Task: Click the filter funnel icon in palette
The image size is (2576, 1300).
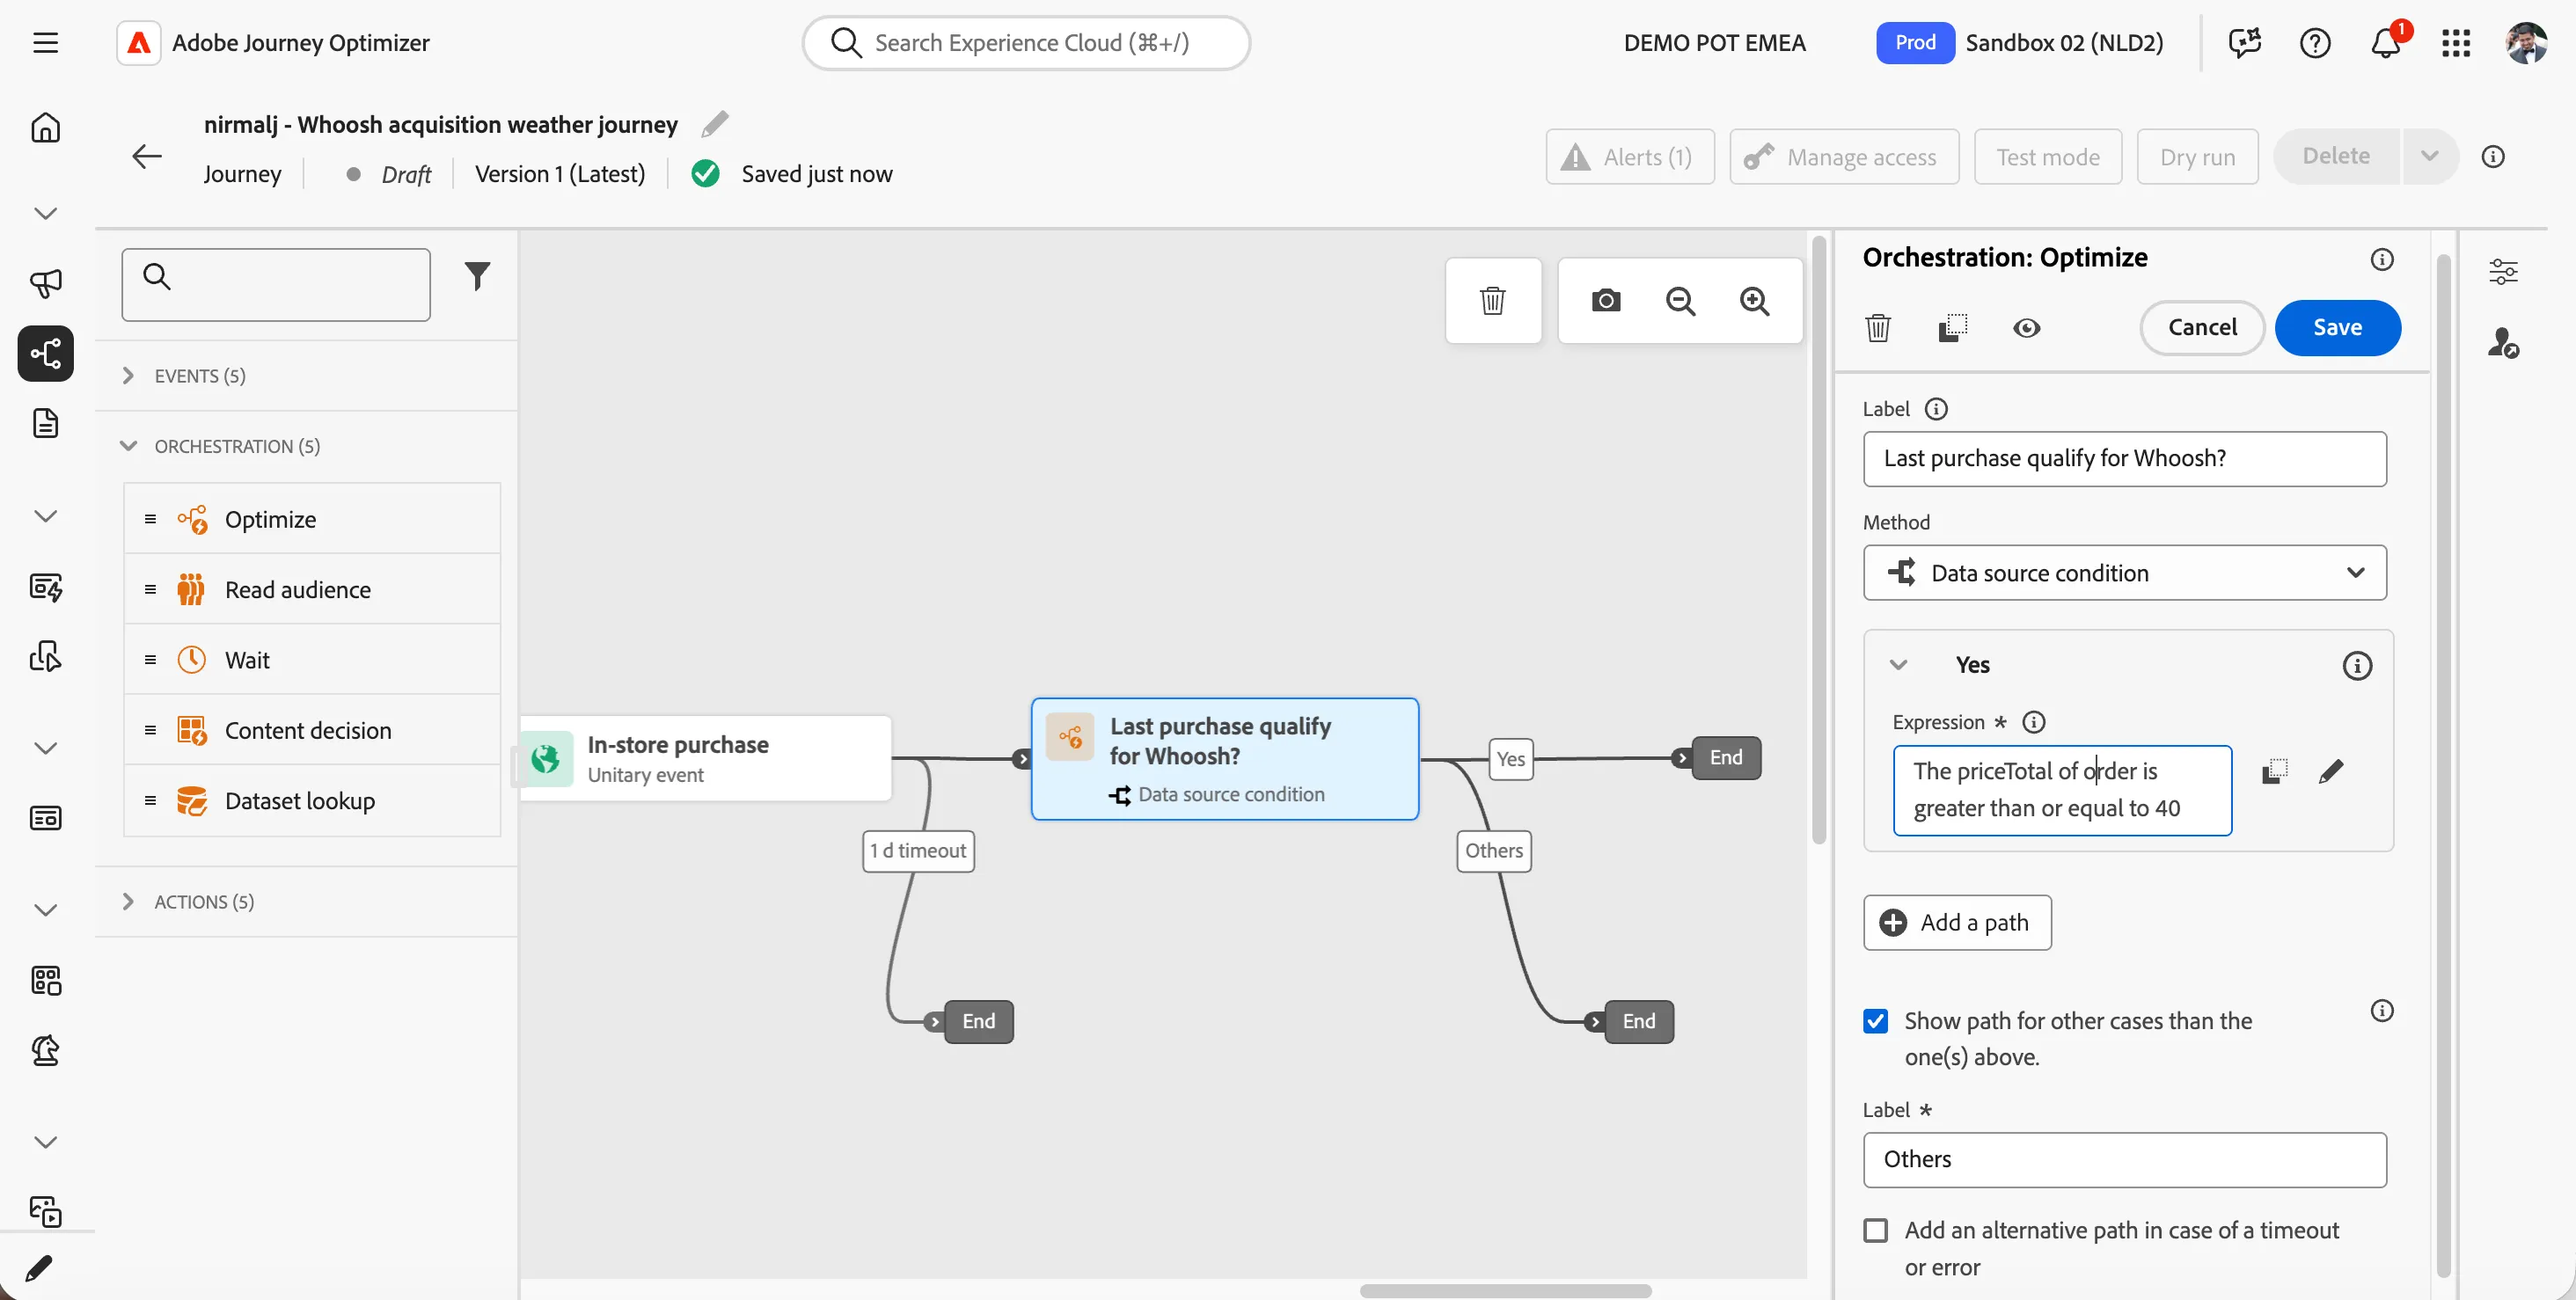Action: 477,275
